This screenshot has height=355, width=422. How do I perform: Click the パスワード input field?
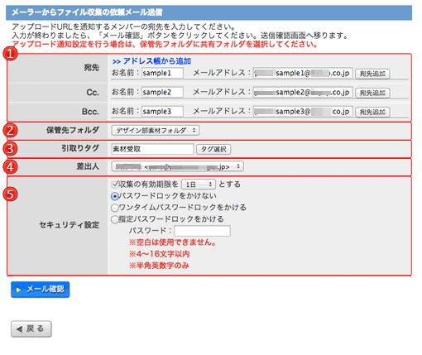point(202,231)
